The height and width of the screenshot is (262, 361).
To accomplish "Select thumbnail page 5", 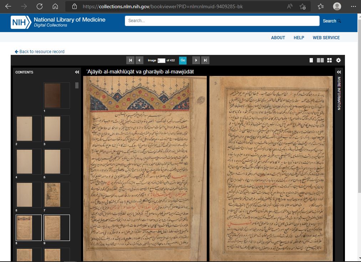I will (x=57, y=162).
